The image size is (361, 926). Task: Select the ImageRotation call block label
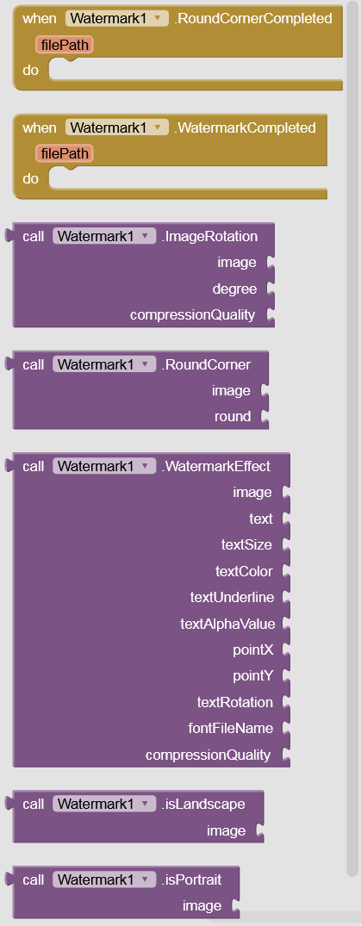pyautogui.click(x=212, y=237)
